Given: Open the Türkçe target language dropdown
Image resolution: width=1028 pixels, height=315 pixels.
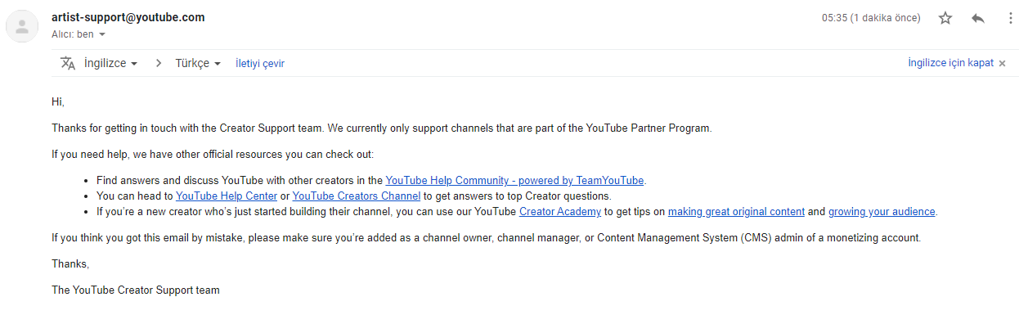Looking at the screenshot, I should (x=198, y=63).
